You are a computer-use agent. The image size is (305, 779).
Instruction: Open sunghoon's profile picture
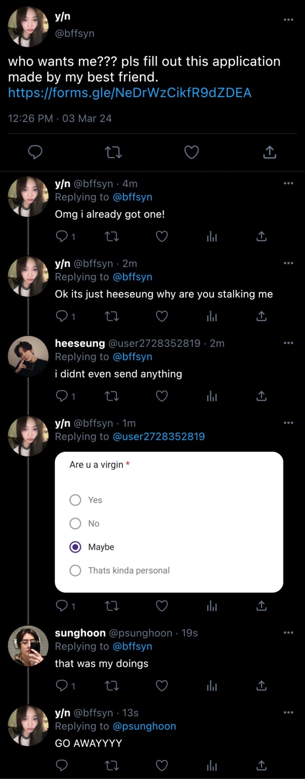pyautogui.click(x=28, y=646)
